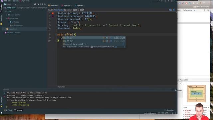
Task: Click the UTF-8 encoding status entry
Action: point(168,113)
